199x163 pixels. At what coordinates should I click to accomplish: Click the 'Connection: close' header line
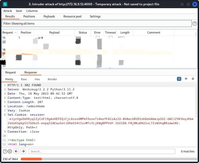(x=23, y=132)
